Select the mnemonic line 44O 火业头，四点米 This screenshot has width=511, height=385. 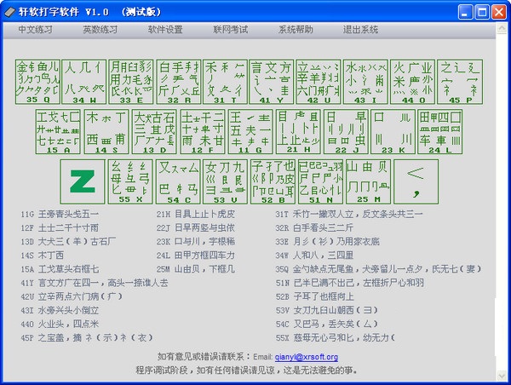pyautogui.click(x=60, y=324)
